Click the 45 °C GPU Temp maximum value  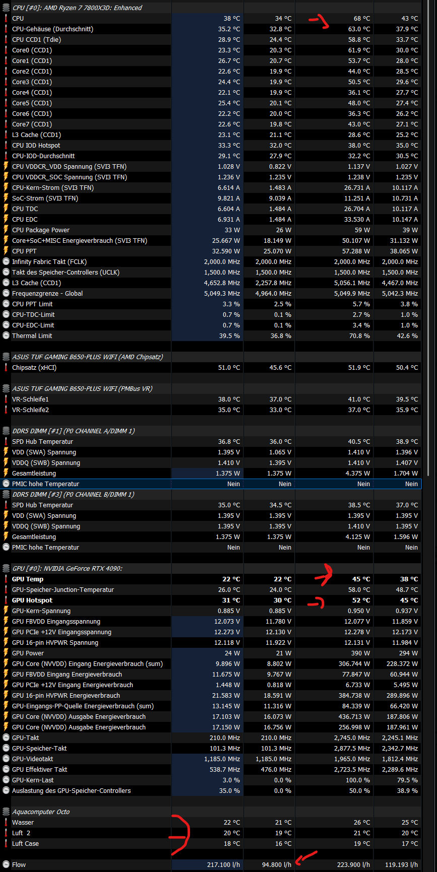361,579
